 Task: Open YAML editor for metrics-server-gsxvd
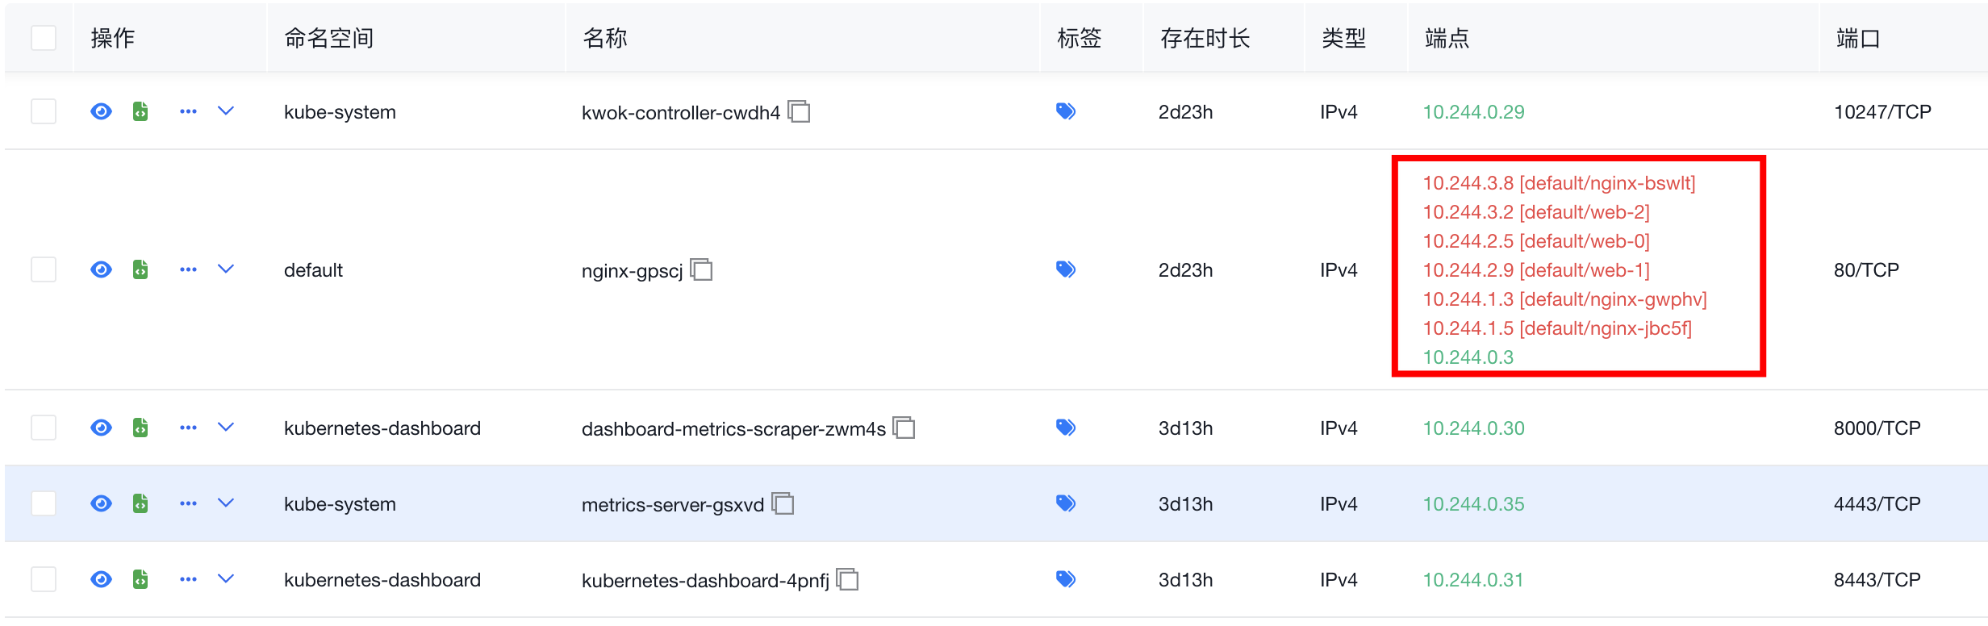point(140,503)
